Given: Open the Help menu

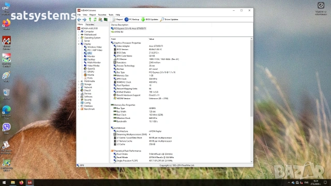Looking at the screenshot, I should [118, 15].
